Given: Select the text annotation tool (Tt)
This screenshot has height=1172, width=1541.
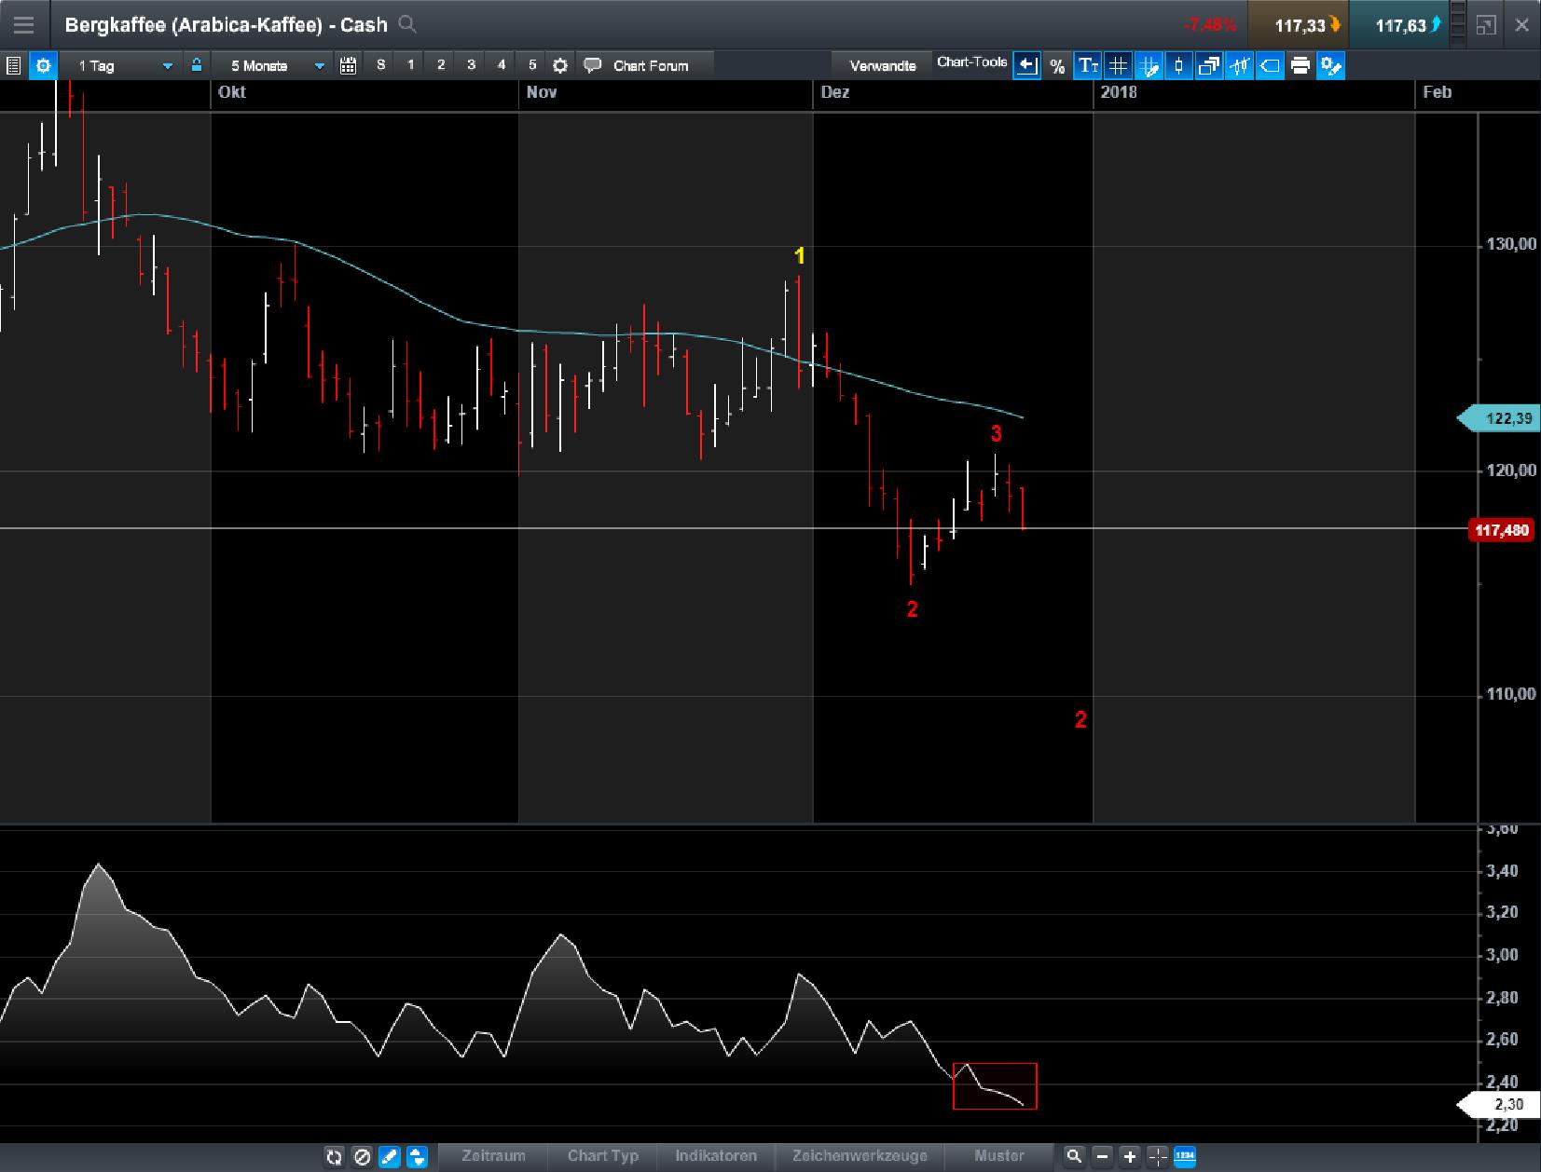Looking at the screenshot, I should click(1088, 65).
